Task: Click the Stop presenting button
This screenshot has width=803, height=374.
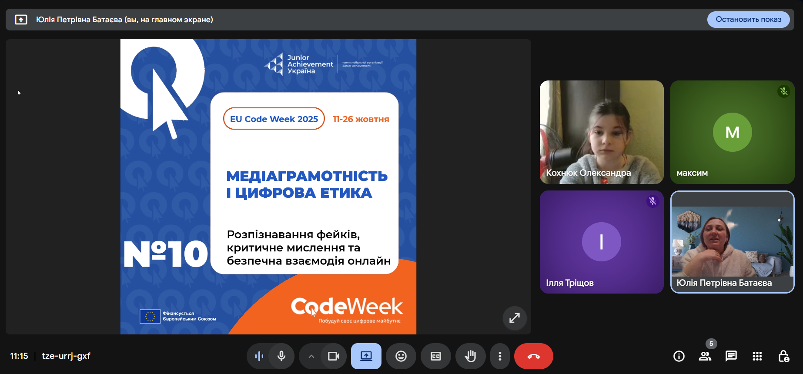Action: coord(748,20)
